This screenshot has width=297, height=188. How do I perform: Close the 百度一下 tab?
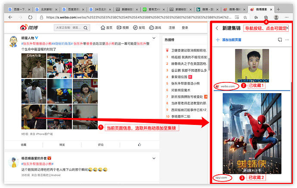click(29, 9)
